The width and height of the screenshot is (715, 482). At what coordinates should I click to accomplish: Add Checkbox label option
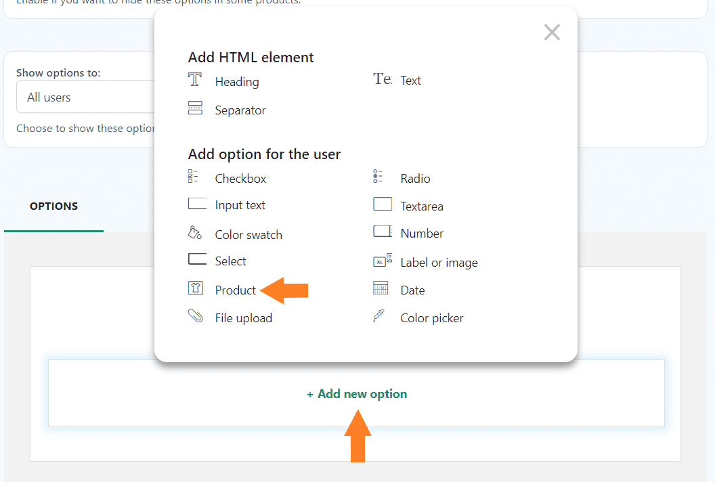tap(241, 178)
